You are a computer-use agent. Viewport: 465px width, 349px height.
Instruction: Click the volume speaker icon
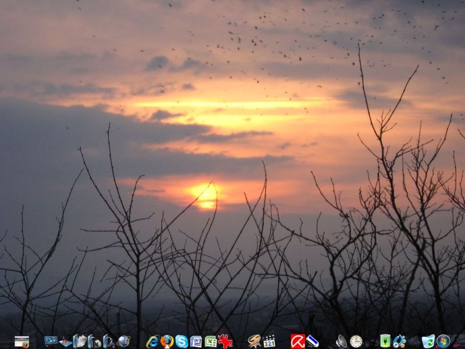341,341
